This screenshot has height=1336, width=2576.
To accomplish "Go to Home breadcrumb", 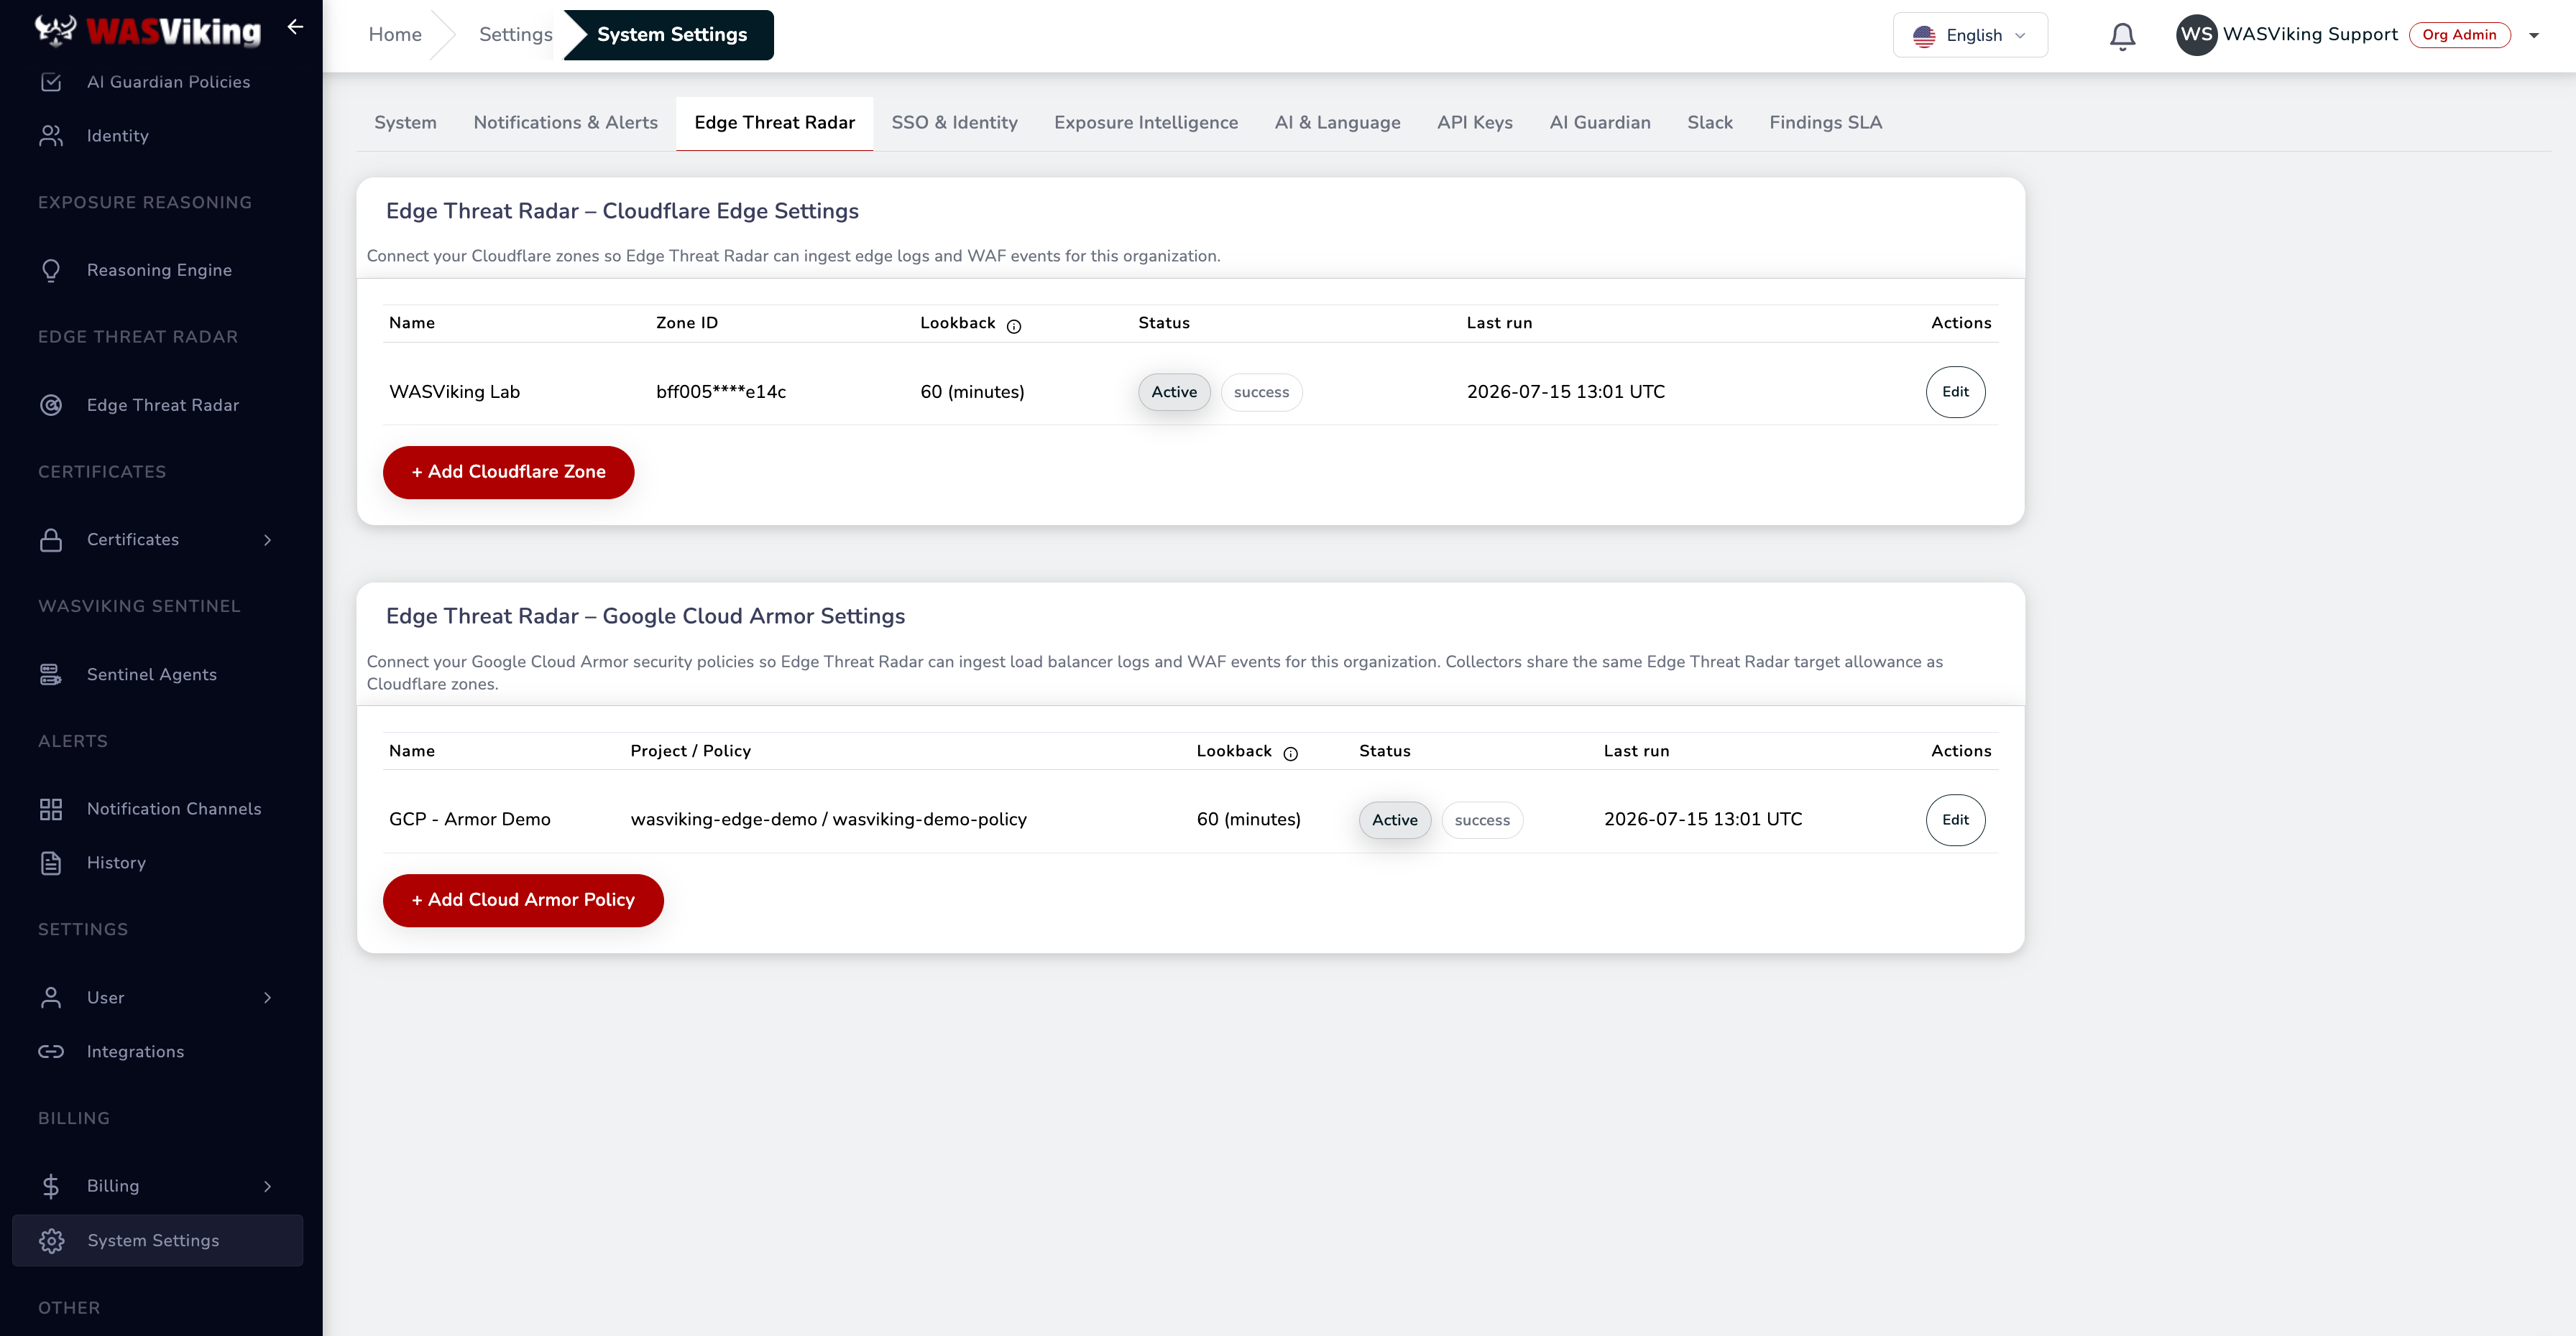I will click(x=395, y=34).
